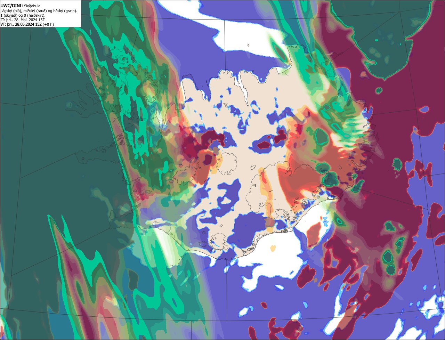
Task: Click the 'UWC/DINI:' title label
Action: [x=12, y=6]
